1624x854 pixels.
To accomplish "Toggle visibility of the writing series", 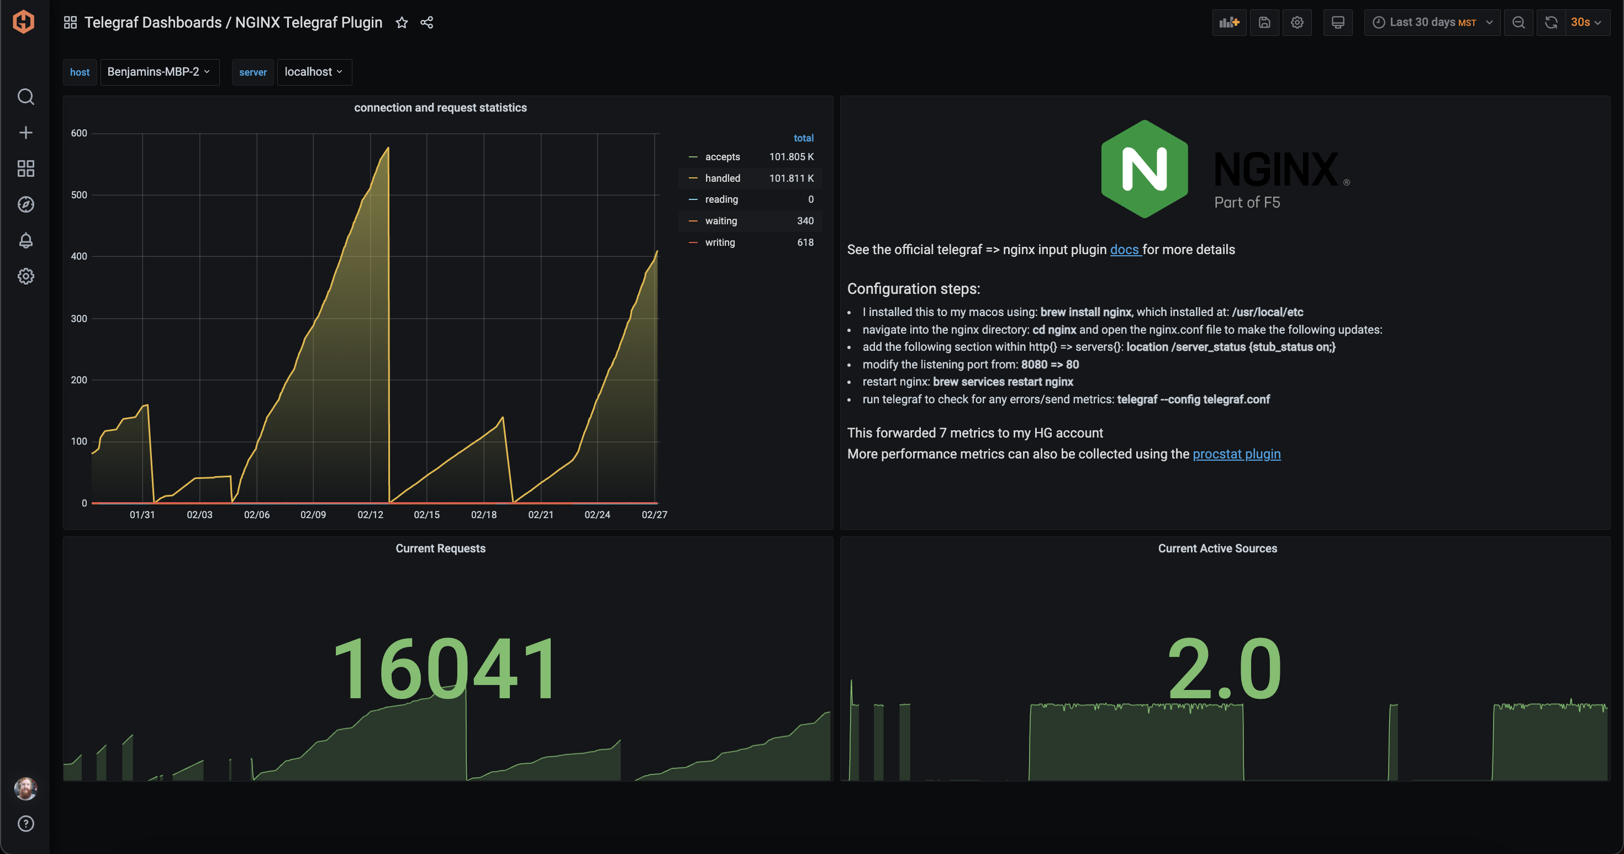I will coord(719,242).
